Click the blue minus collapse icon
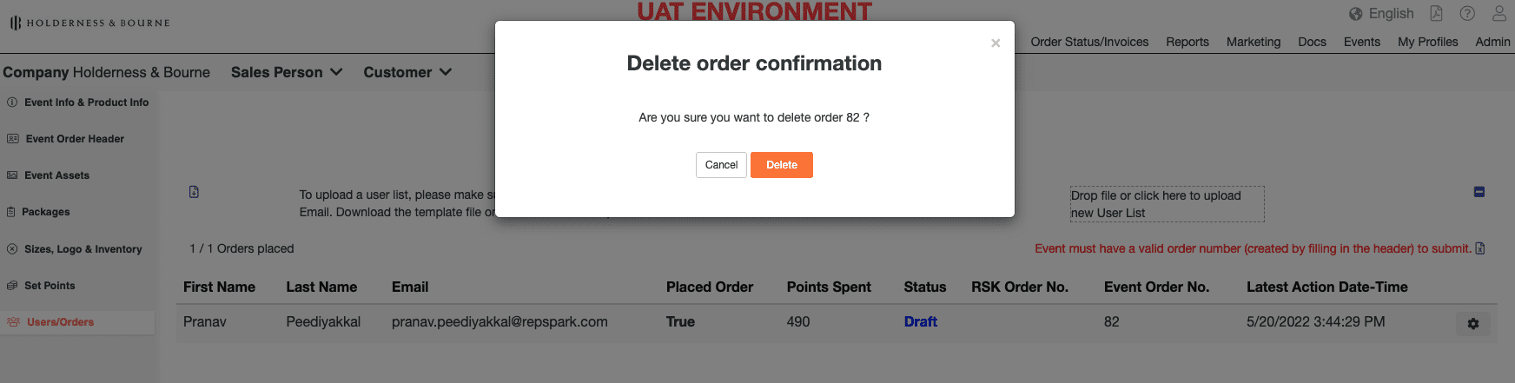Viewport: 1515px width, 383px height. tap(1479, 192)
